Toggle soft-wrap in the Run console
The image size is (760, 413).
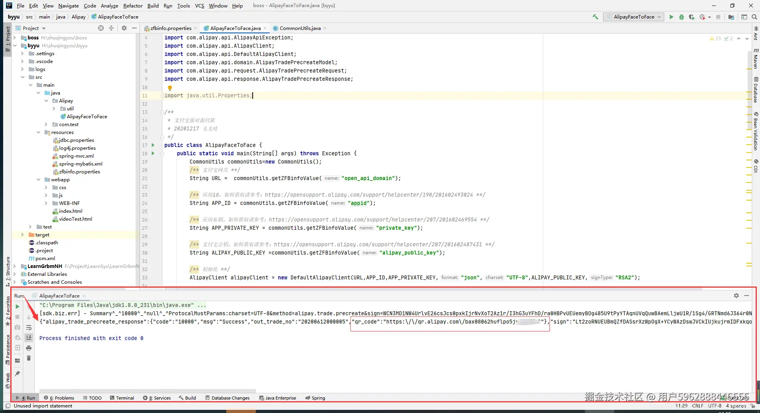(x=29, y=327)
